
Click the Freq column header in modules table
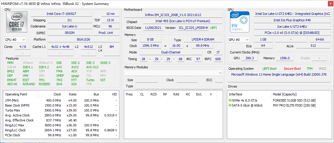pyautogui.click(x=131, y=94)
